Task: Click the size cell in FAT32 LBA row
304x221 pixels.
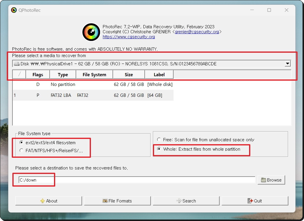Action: click(129, 95)
